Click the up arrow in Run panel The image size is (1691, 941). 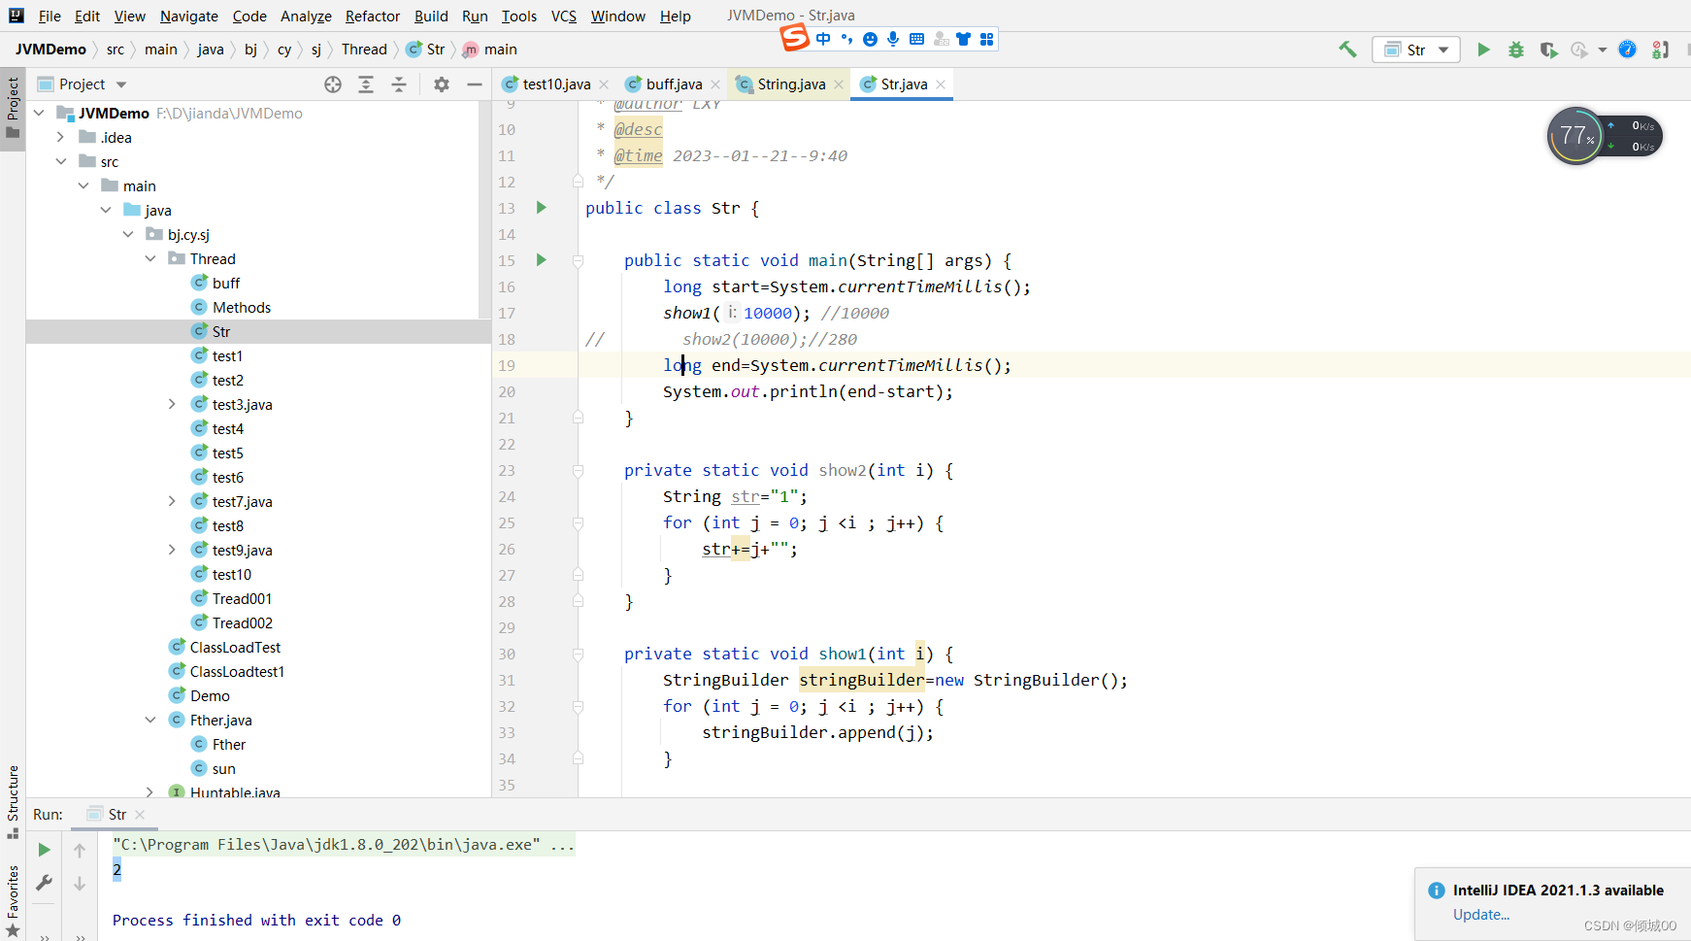pos(80,850)
